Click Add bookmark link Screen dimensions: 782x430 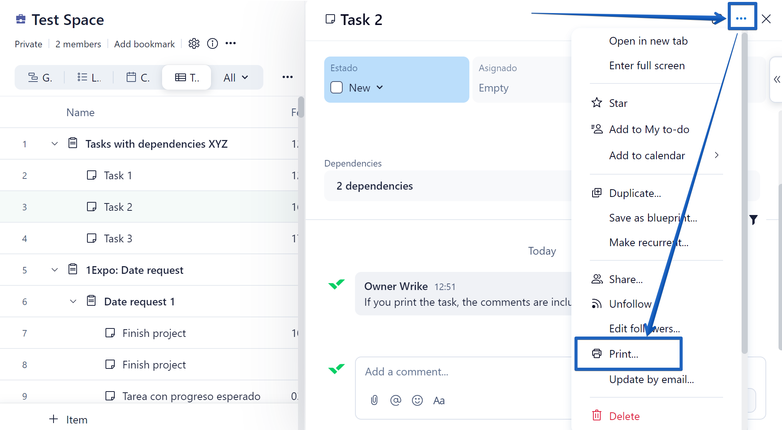(x=144, y=44)
